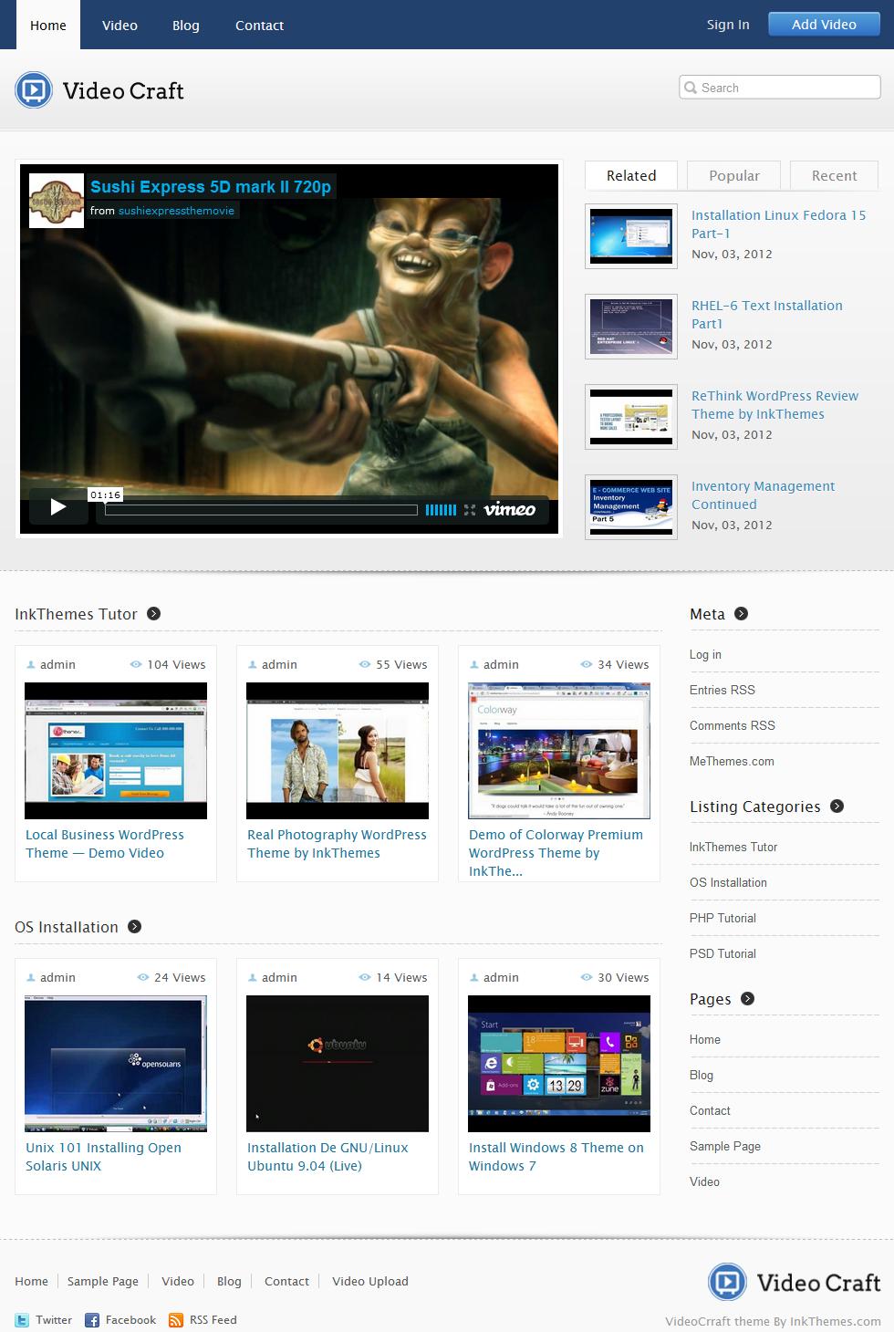Click arrow icon next to Listing Categories
The height and width of the screenshot is (1332, 894).
(837, 806)
